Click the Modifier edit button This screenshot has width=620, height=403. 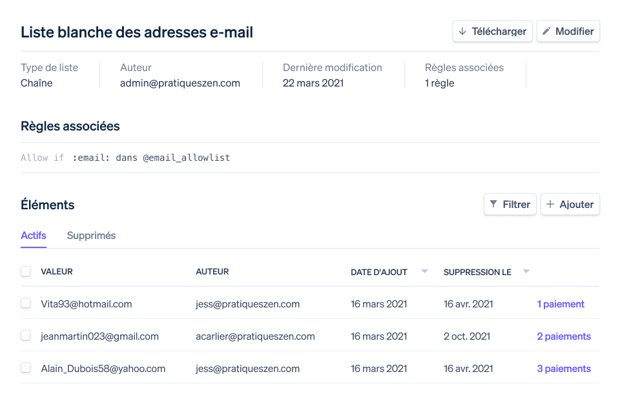pos(568,31)
